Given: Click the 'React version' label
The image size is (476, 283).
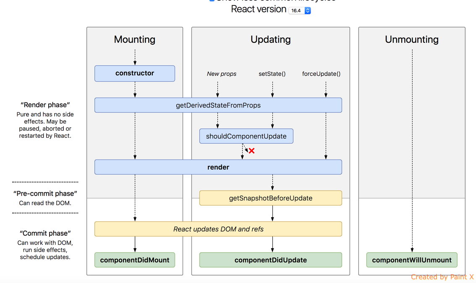Looking at the screenshot, I should click(259, 9).
